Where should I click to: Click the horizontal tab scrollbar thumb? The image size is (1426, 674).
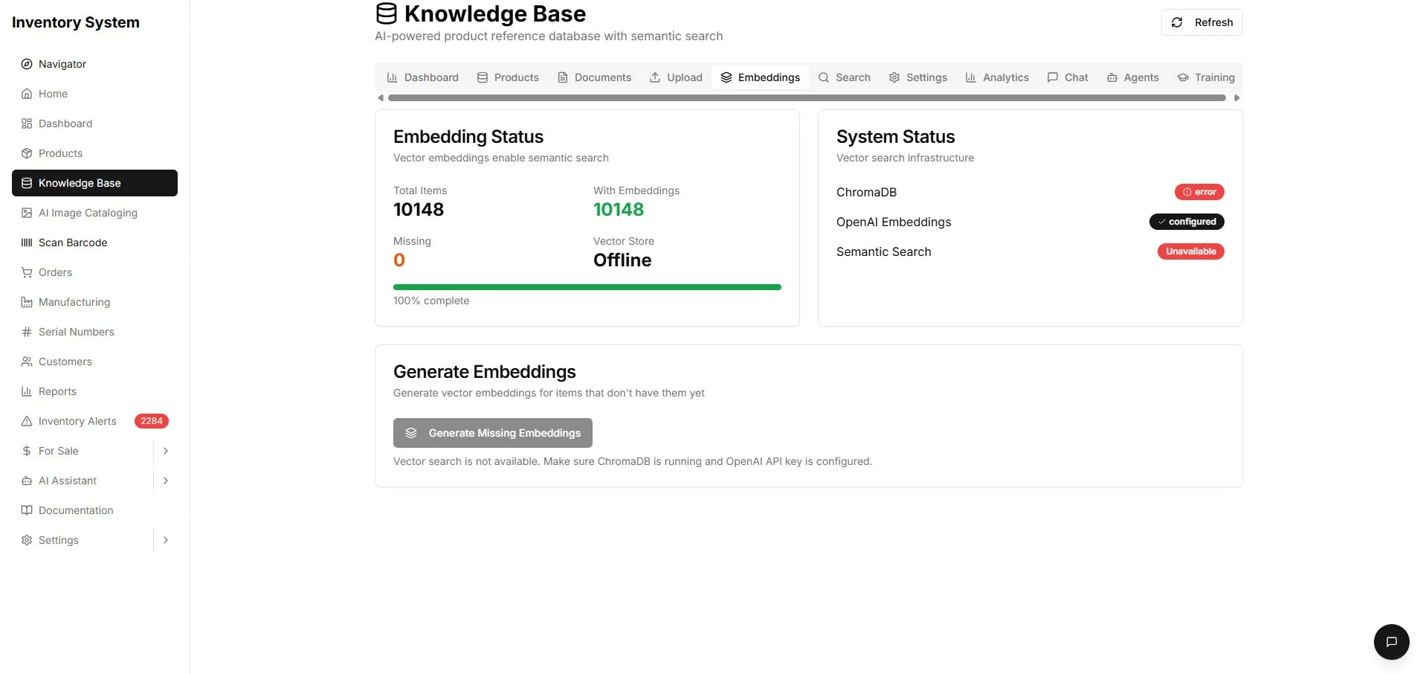pos(807,98)
